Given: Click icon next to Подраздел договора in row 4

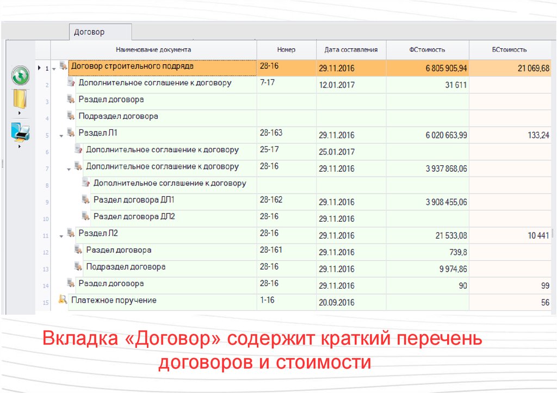Looking at the screenshot, I should pos(71,116).
